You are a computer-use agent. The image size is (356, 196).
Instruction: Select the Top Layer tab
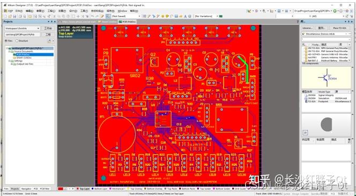click(x=83, y=188)
